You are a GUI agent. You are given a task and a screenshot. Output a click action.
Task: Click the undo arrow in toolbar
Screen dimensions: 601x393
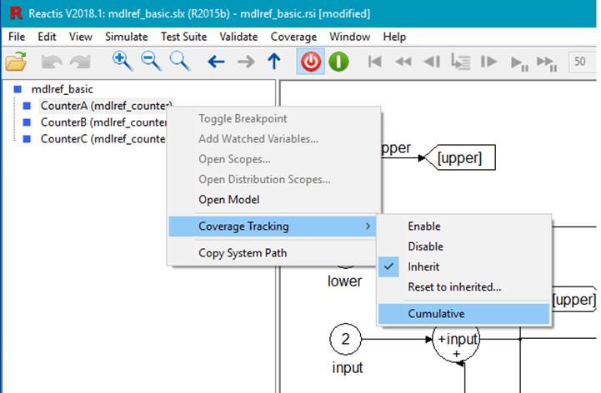[52, 62]
